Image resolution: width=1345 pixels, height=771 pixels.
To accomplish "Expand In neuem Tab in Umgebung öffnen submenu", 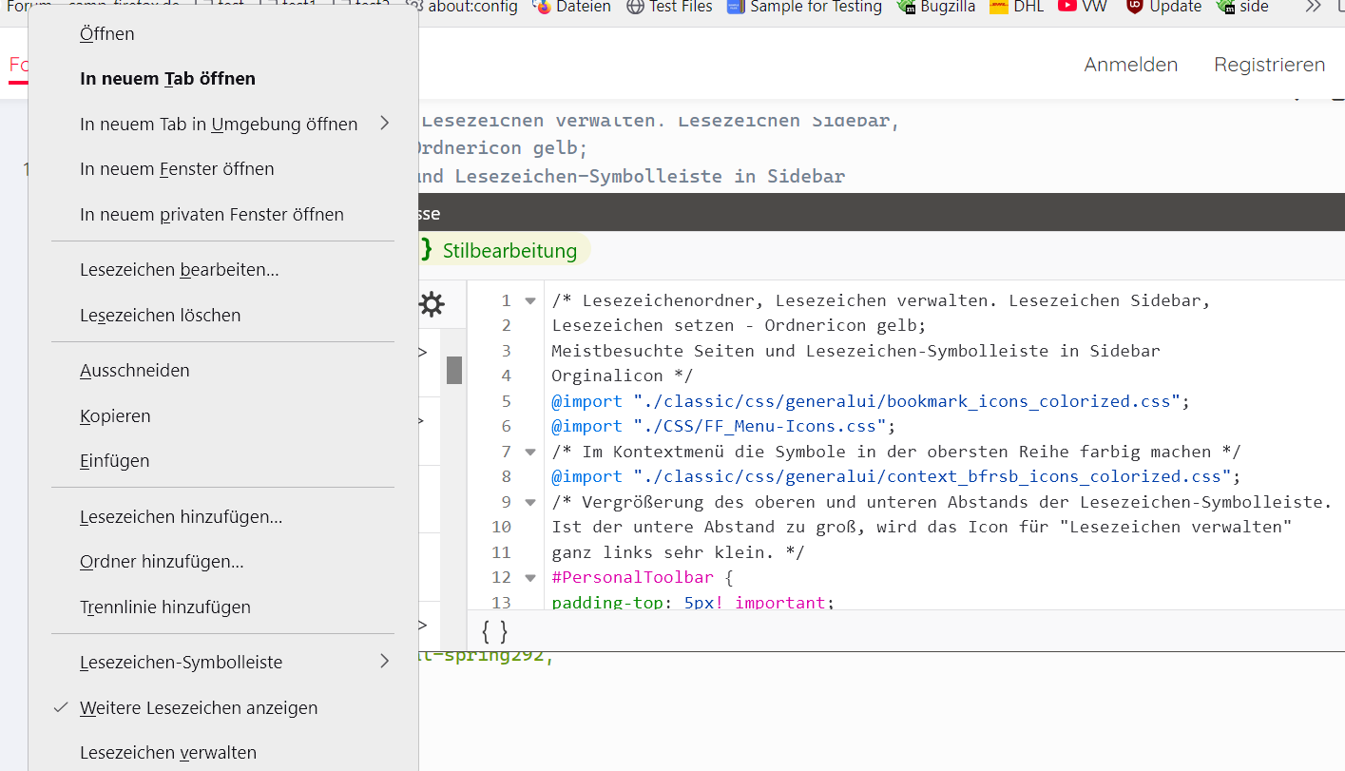I will tap(384, 124).
